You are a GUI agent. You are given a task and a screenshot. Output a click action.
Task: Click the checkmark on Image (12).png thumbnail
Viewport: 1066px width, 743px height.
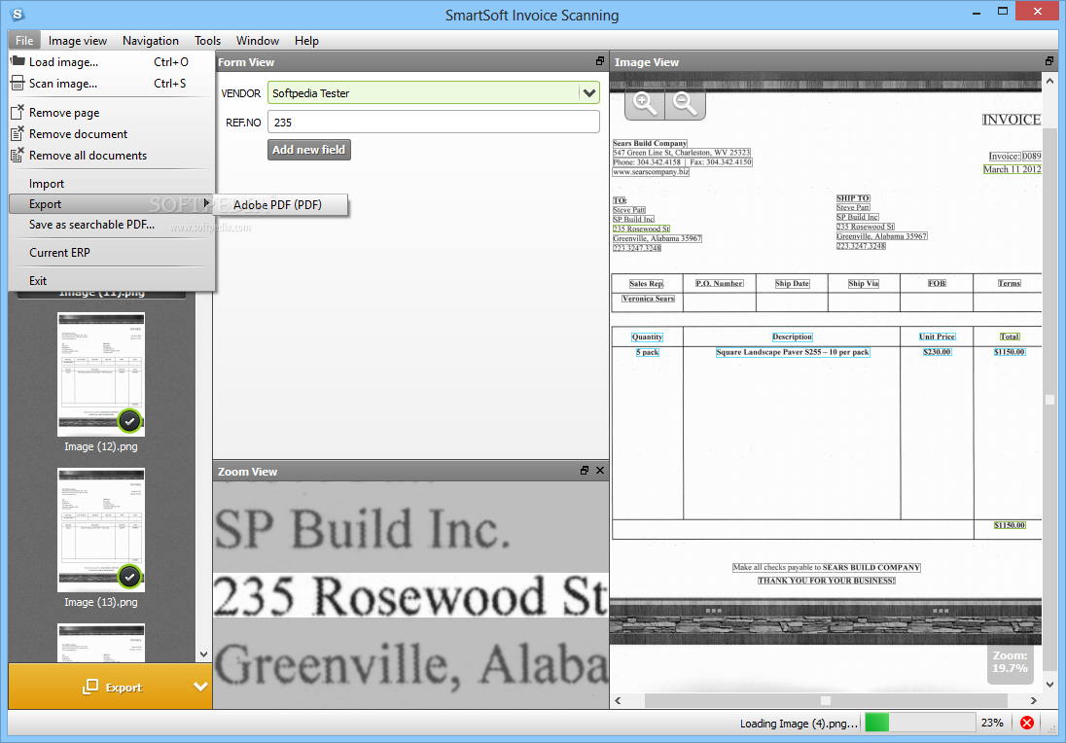(x=129, y=421)
